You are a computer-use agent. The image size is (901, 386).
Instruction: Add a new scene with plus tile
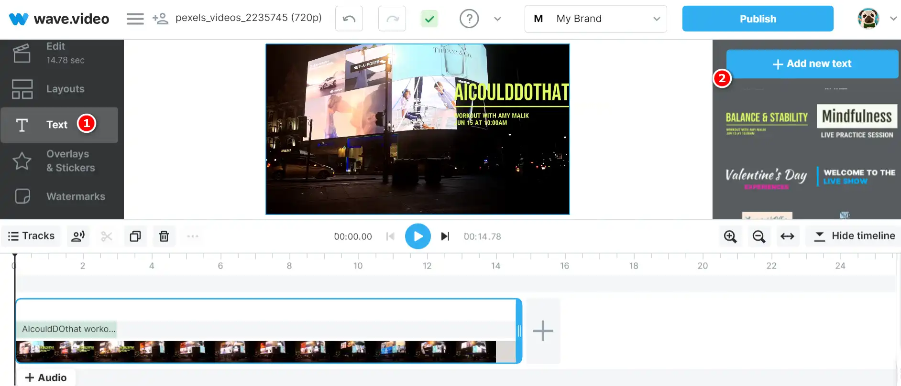[543, 331]
